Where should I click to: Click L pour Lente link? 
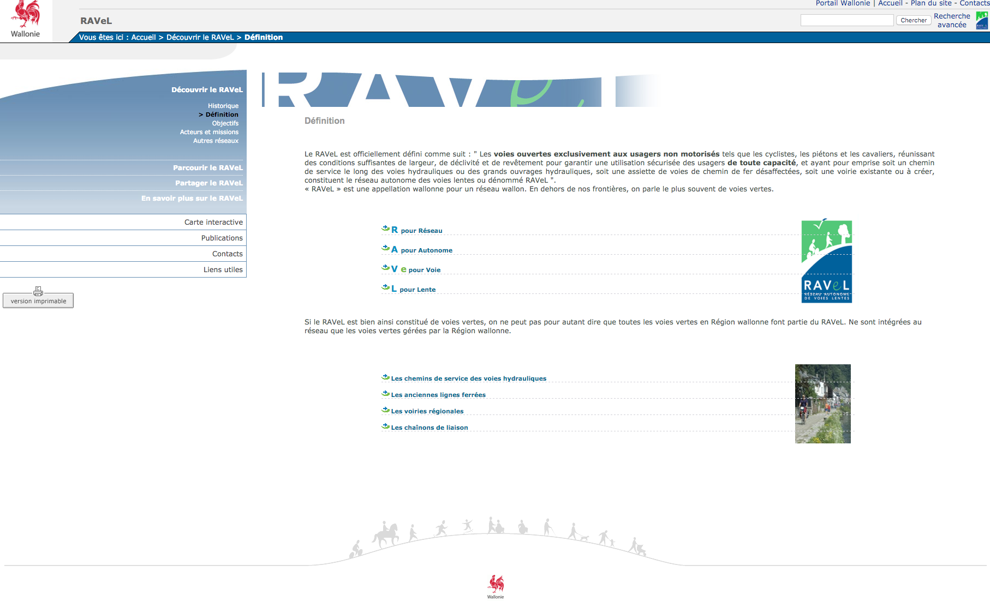pyautogui.click(x=414, y=289)
